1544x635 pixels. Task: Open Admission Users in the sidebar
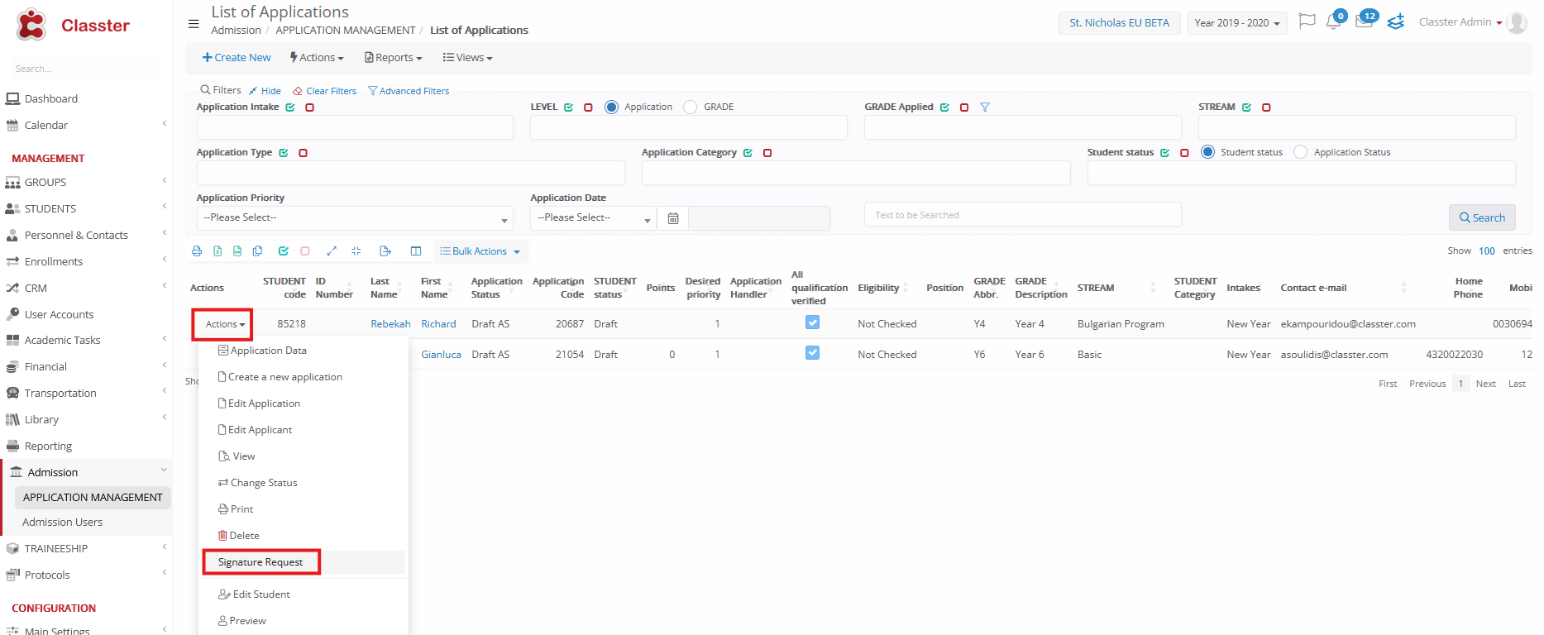tap(63, 523)
